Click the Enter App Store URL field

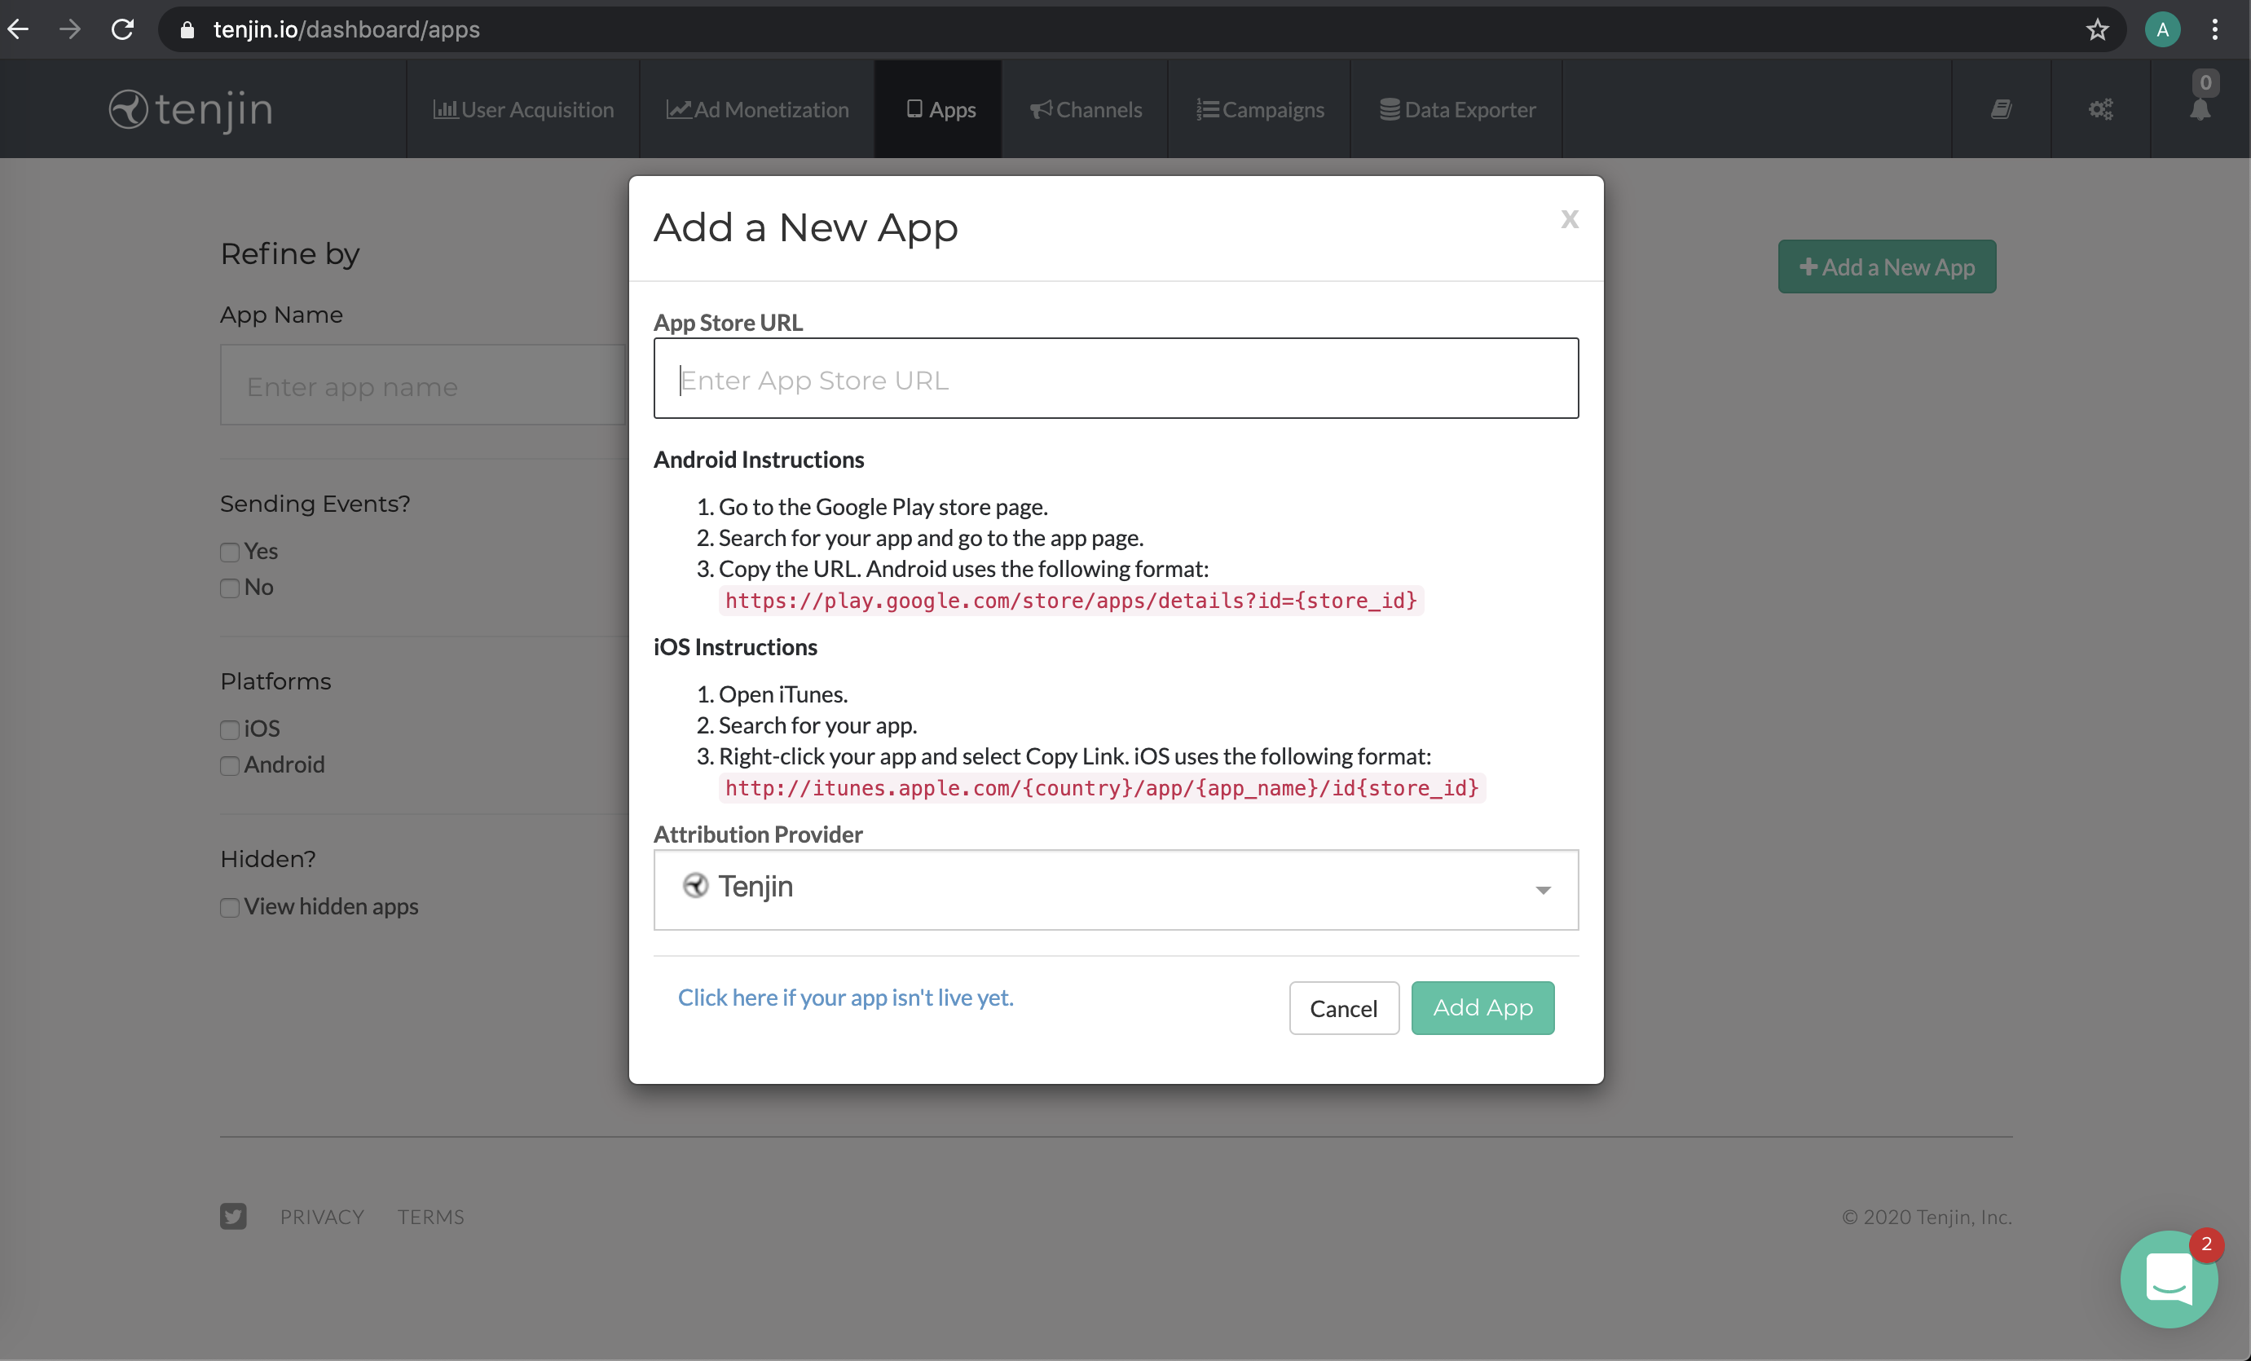[x=1116, y=378]
